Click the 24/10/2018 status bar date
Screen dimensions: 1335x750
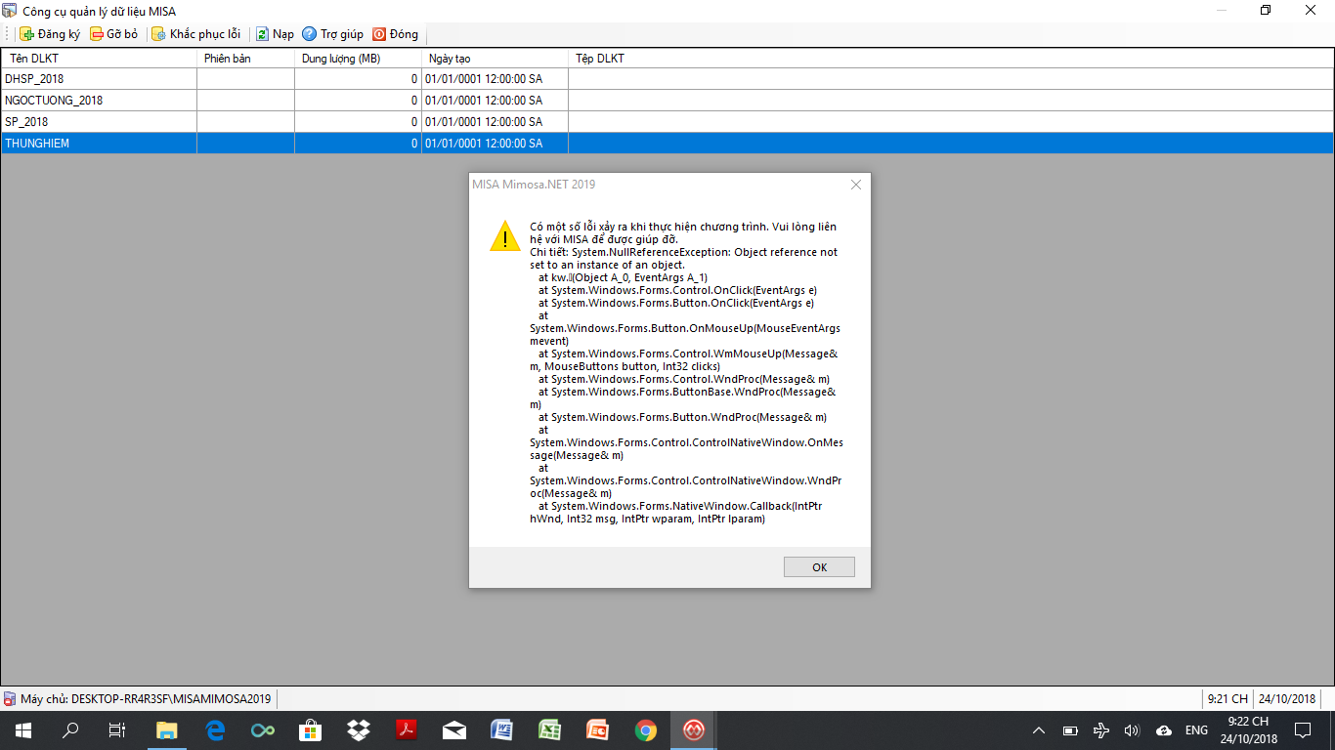[1287, 699]
